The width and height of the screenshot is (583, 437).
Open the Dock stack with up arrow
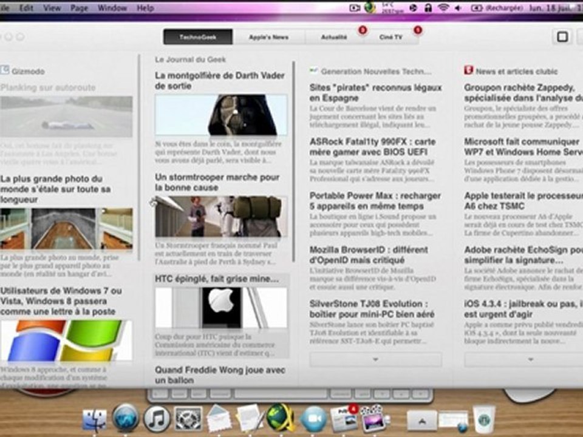(x=421, y=421)
